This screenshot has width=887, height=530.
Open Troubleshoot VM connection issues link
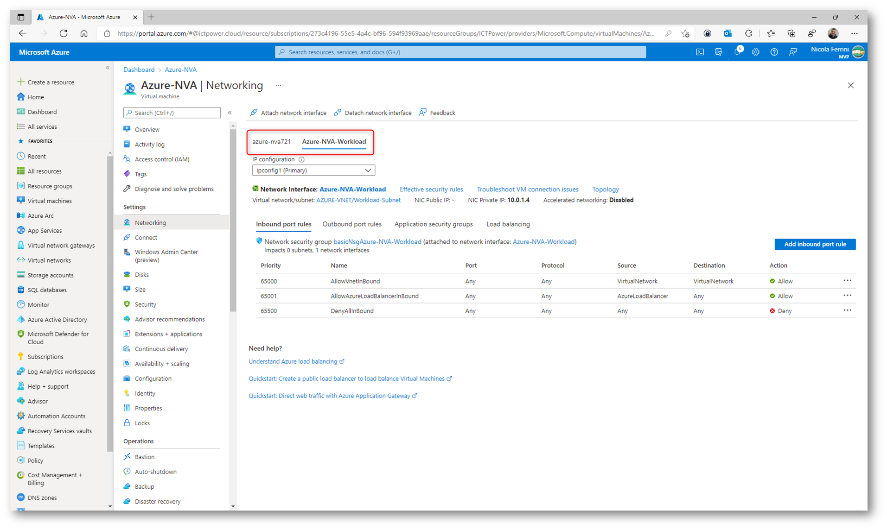528,189
